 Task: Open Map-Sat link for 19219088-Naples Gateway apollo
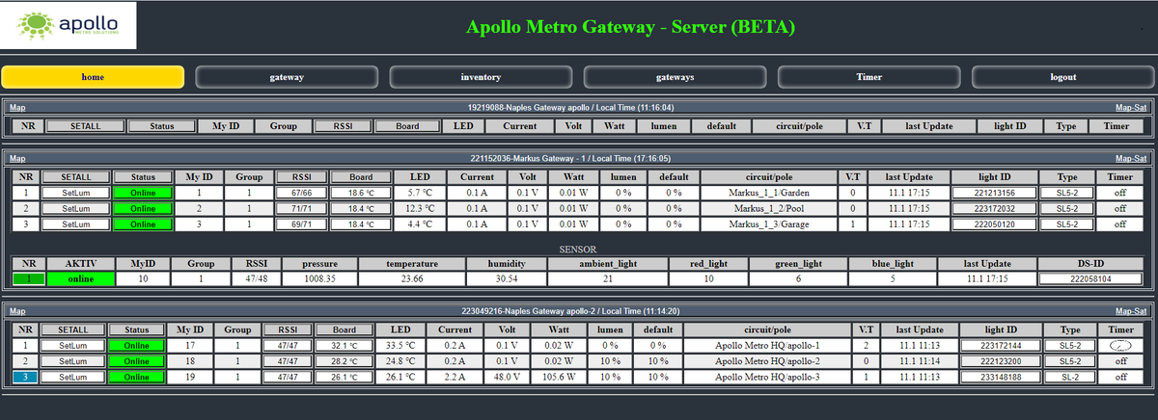coord(1130,108)
